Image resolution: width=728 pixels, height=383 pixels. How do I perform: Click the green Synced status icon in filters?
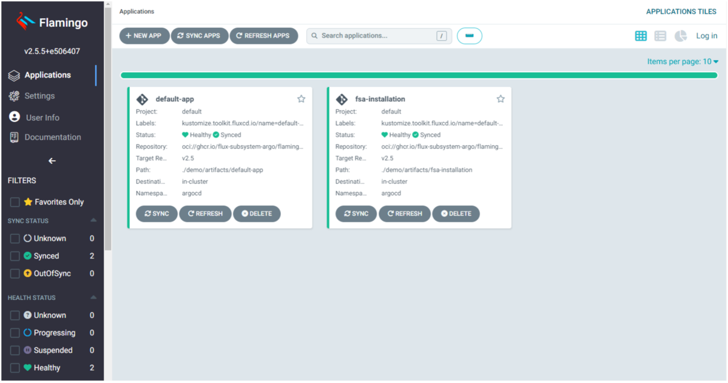(27, 256)
